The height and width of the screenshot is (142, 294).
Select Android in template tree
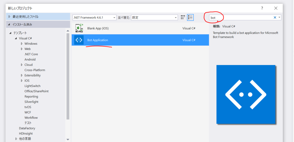click(30, 60)
